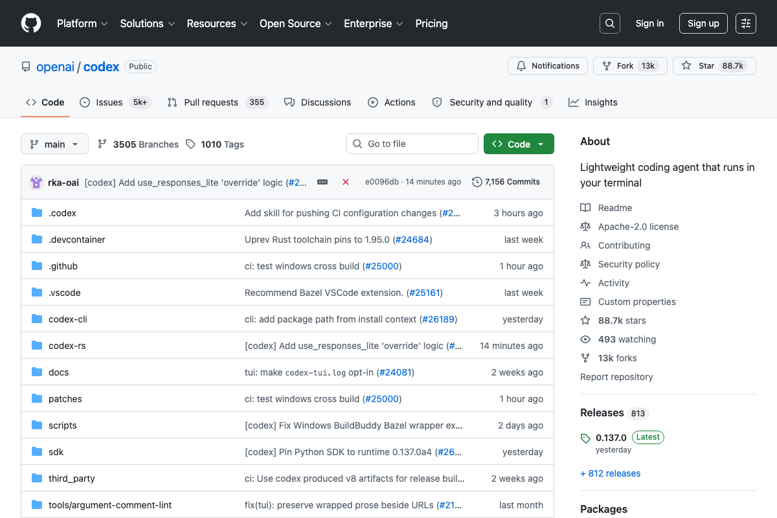Screen dimensions: 777x518
Task: Click the .codex folder icon
Action: pyautogui.click(x=37, y=213)
